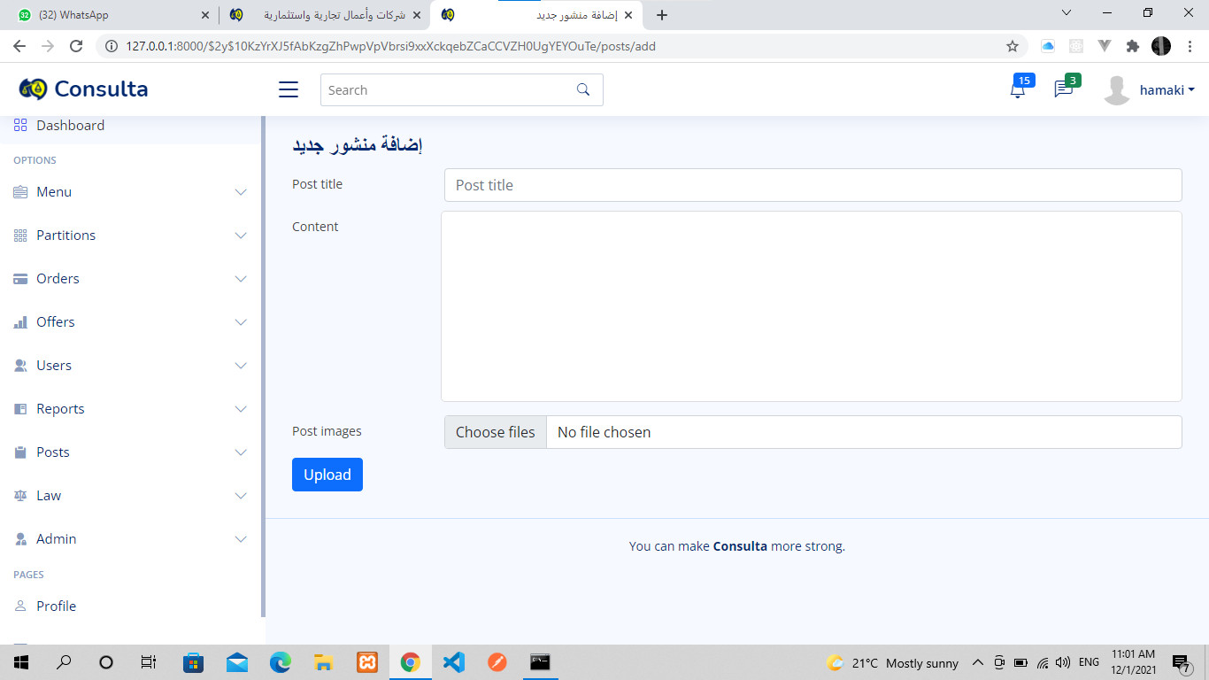Expand the Users section chevron

point(241,366)
